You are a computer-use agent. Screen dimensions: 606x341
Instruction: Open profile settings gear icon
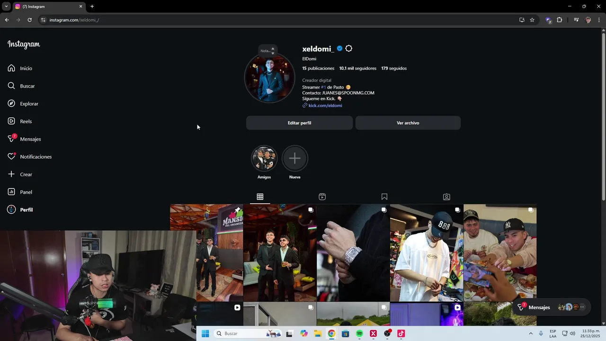[349, 49]
